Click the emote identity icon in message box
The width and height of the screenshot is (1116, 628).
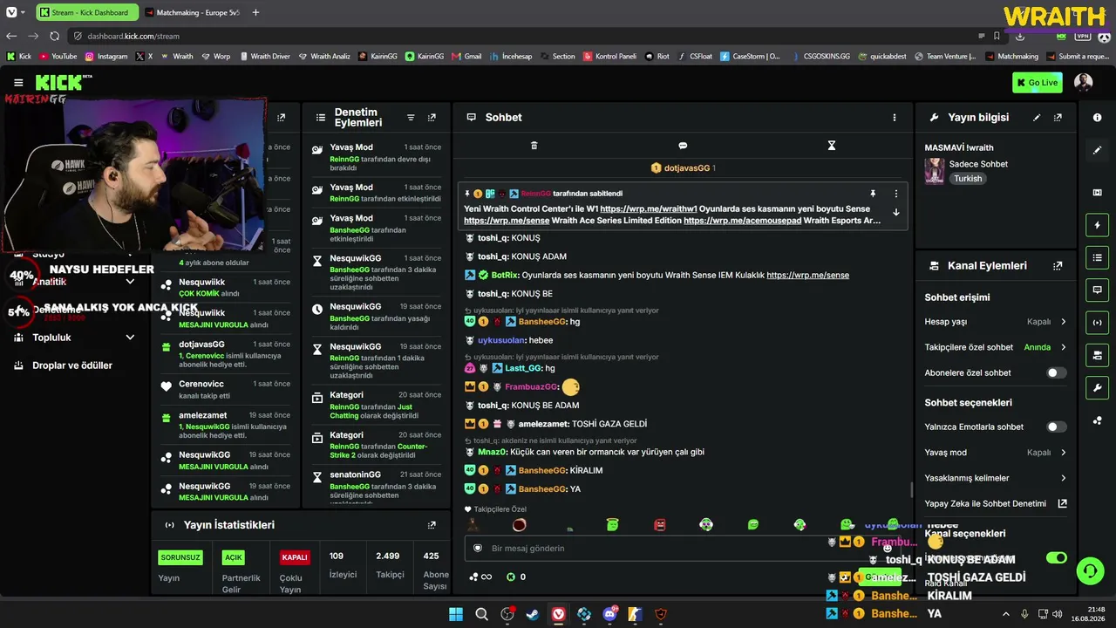click(x=478, y=549)
